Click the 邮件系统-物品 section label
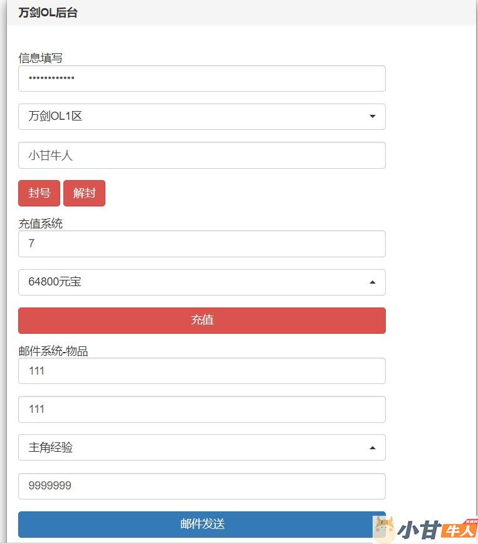The width and height of the screenshot is (478, 544). 53,351
